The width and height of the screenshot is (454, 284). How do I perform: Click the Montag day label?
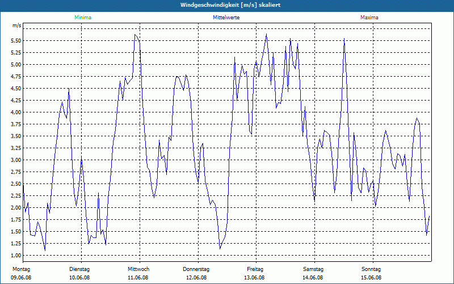21,269
